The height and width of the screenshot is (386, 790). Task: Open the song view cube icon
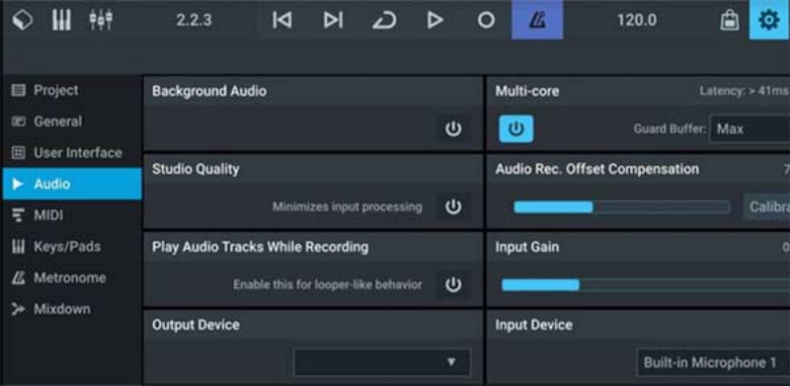[23, 20]
